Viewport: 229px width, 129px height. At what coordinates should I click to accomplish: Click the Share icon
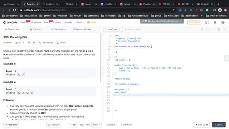pyautogui.click(x=58, y=43)
